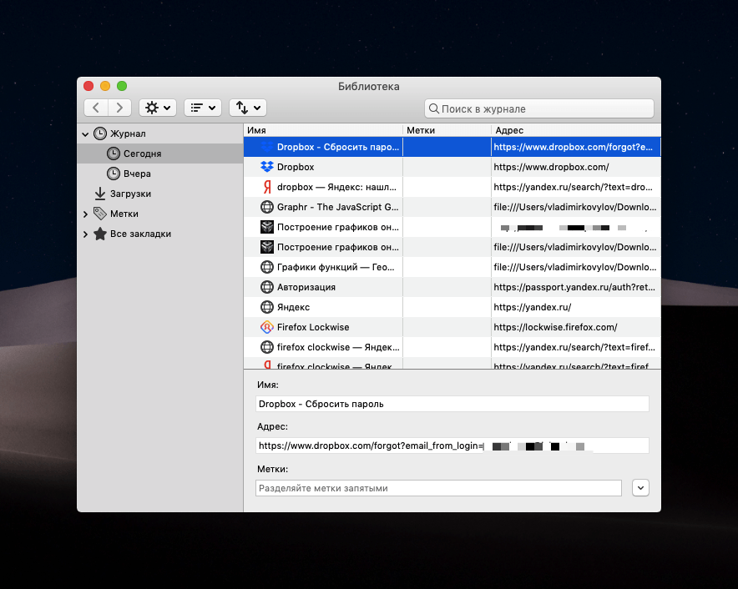Click the tag icon beside Метки
This screenshot has height=589, width=738.
pos(100,214)
